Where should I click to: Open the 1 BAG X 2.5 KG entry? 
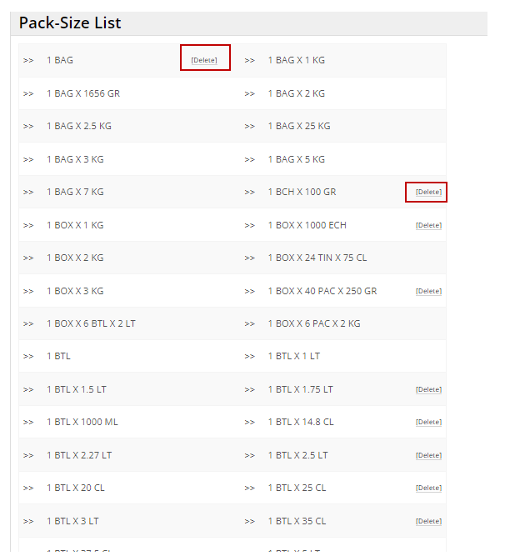point(78,126)
